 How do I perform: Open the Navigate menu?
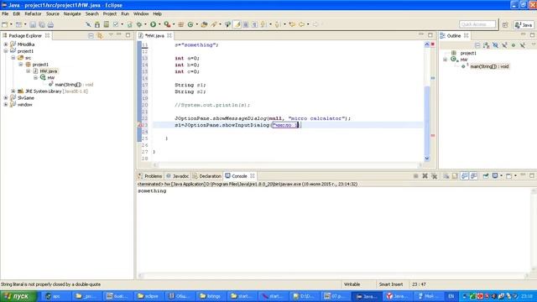coord(72,13)
